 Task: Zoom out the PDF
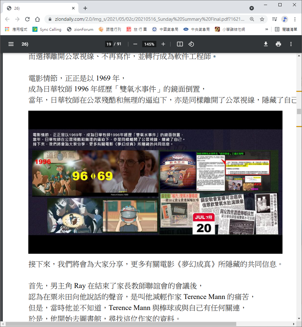pos(135,44)
